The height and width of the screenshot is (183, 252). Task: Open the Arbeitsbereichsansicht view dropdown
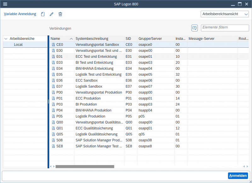(225, 14)
